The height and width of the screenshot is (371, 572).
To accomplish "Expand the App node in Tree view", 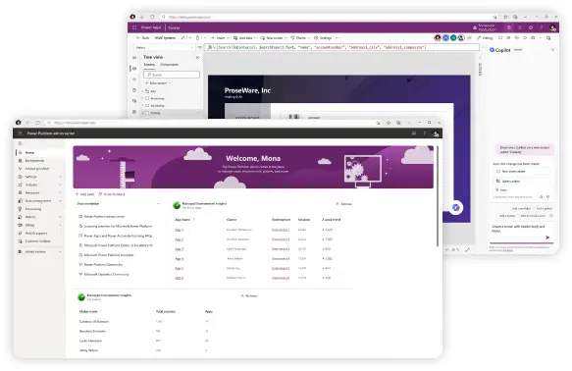I will pyautogui.click(x=142, y=91).
